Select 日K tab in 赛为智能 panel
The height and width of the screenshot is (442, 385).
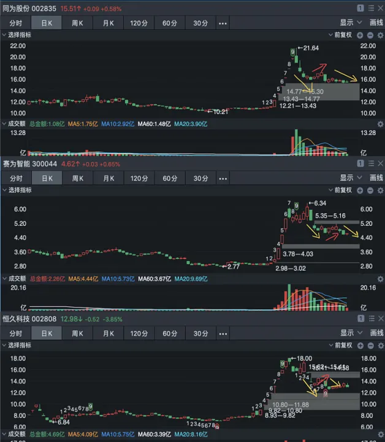47,179
